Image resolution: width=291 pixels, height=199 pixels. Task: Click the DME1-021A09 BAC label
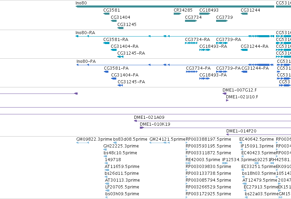pyautogui.click(x=149, y=117)
